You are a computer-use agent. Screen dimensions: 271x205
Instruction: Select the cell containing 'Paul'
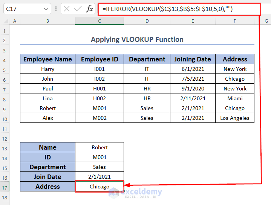[47, 89]
